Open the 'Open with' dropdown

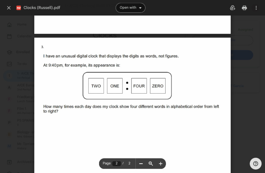click(x=130, y=8)
